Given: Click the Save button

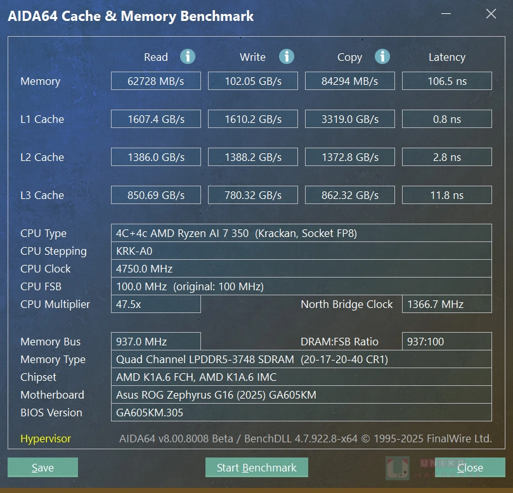Looking at the screenshot, I should [x=43, y=468].
